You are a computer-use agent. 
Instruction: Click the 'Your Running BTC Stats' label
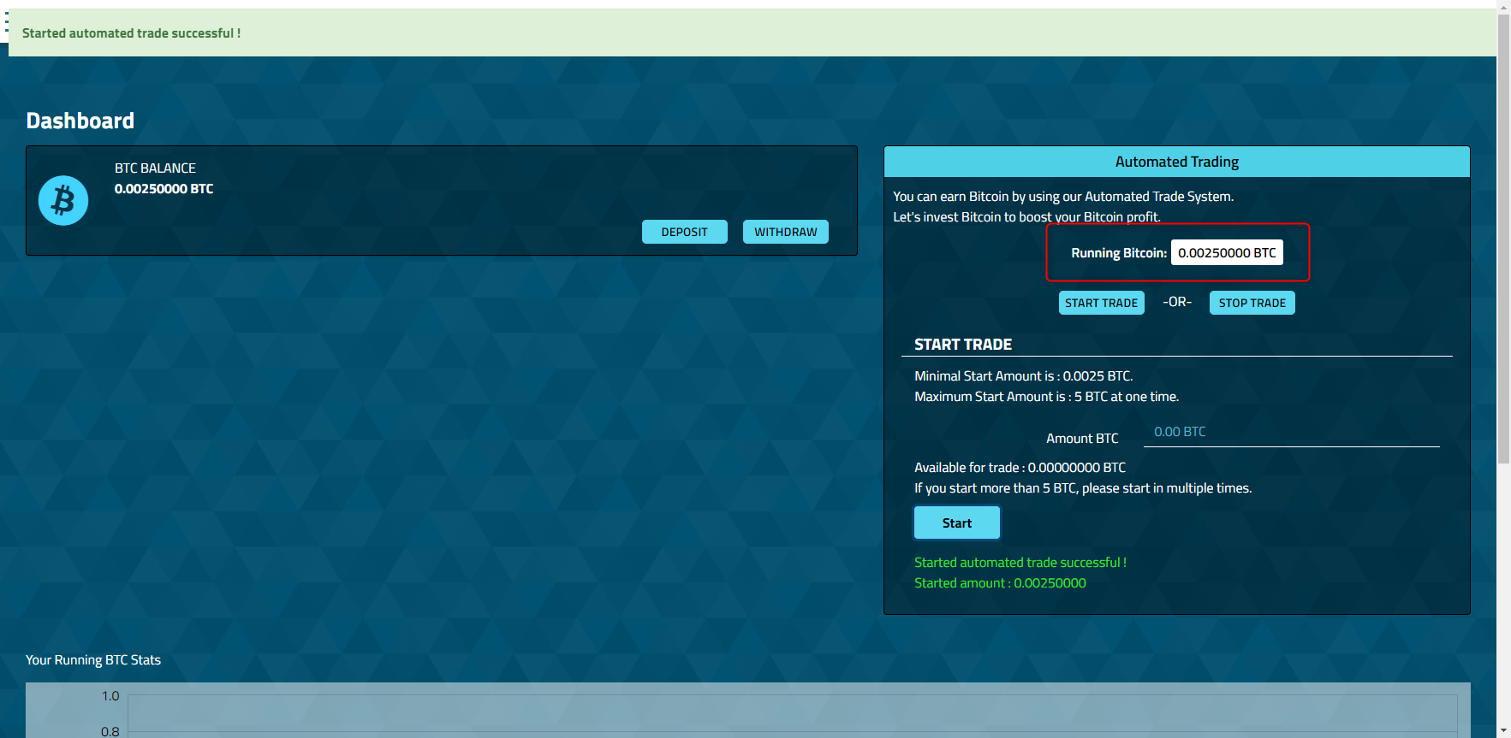point(93,660)
